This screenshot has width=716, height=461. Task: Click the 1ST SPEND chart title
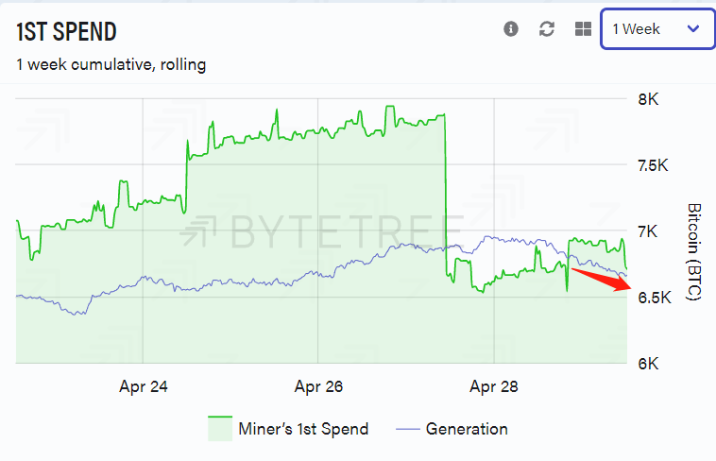tap(66, 31)
